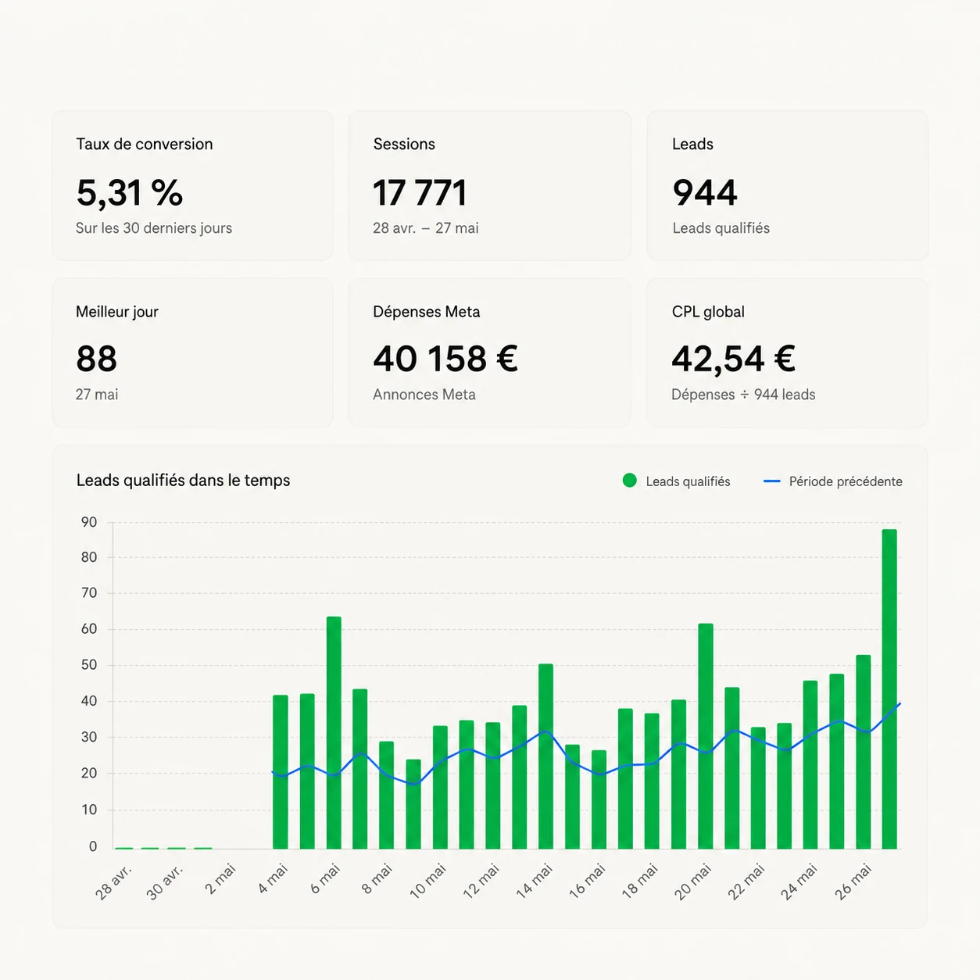Toggle the 'Leads qualifiés' legend label
The image size is (980, 980).
click(688, 481)
